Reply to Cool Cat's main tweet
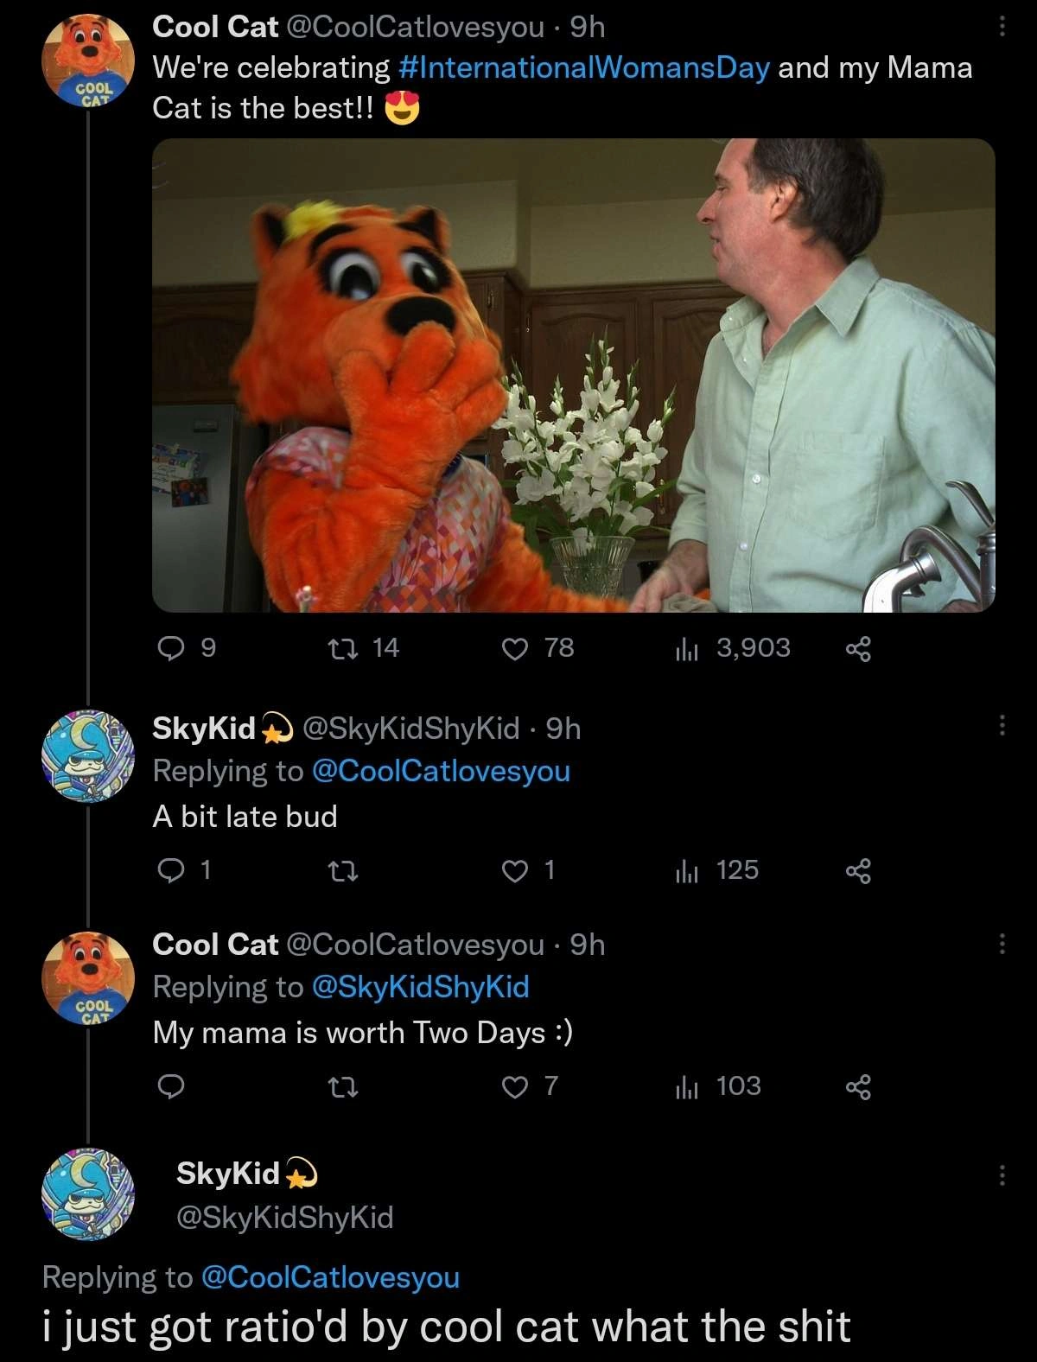 tap(171, 648)
